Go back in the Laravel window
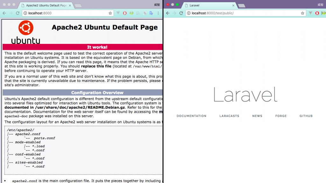 [x=168, y=13]
